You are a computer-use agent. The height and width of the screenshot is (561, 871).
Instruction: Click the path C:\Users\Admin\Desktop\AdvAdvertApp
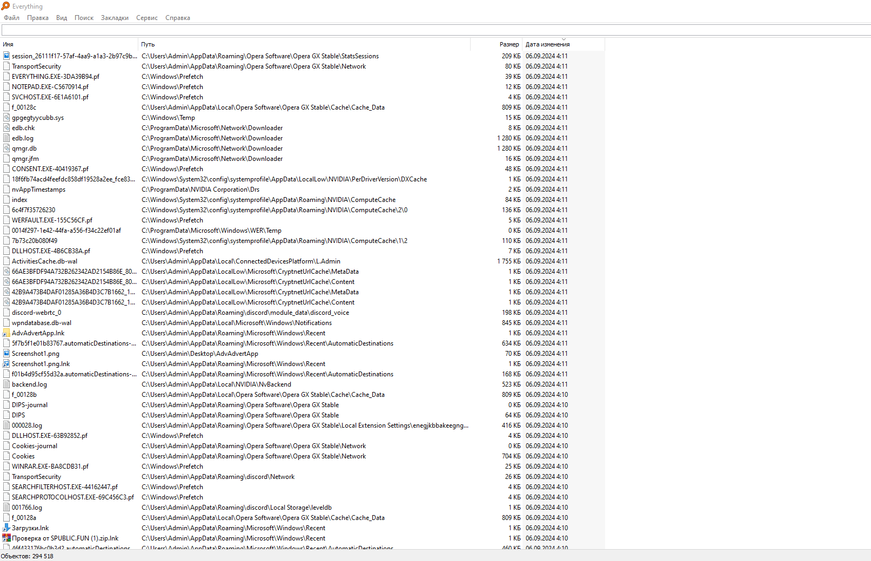(200, 354)
